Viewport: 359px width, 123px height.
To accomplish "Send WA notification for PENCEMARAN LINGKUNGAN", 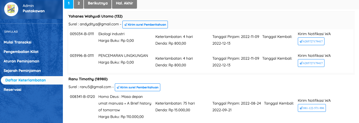I will pos(311,63).
